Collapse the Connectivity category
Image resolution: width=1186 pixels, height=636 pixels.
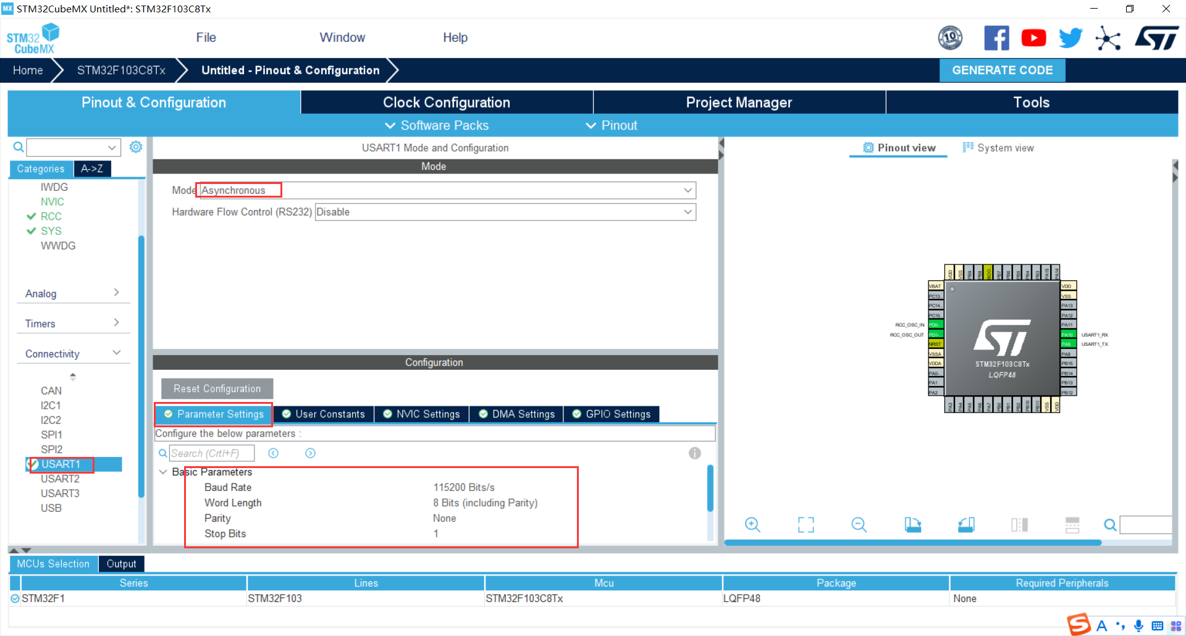pyautogui.click(x=73, y=354)
